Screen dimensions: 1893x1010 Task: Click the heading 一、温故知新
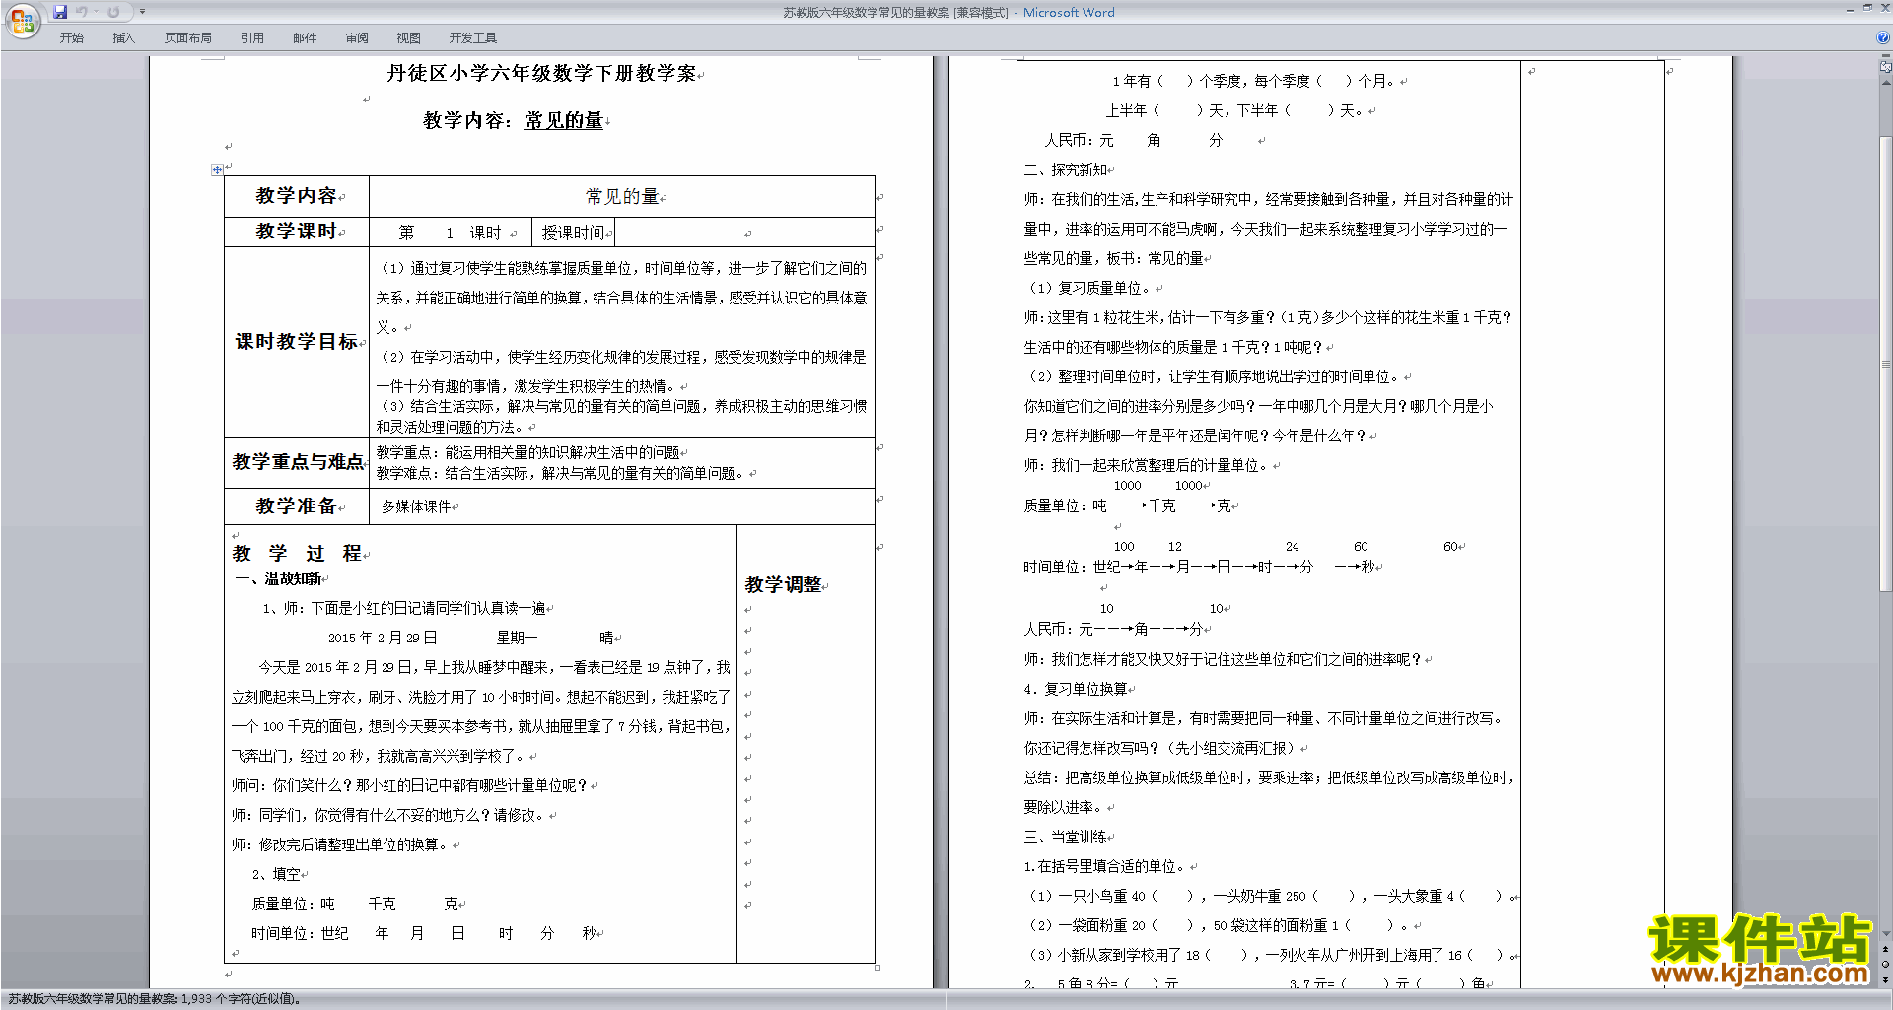[279, 579]
